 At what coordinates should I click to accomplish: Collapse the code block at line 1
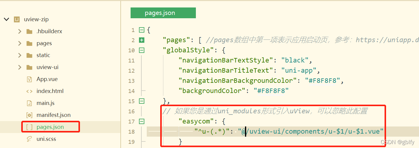[142, 30]
